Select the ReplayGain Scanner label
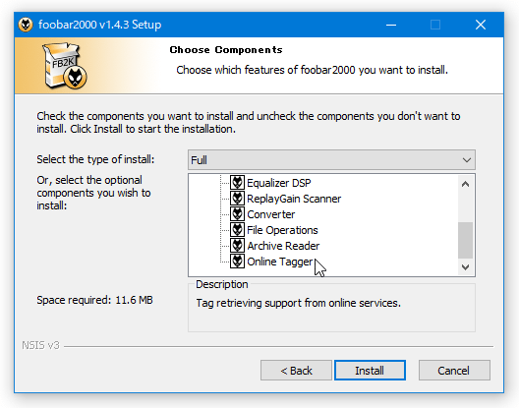The image size is (519, 408). coord(294,199)
